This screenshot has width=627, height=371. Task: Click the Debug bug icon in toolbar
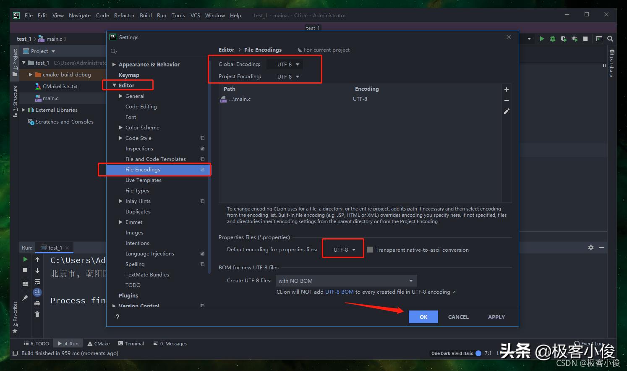(553, 39)
